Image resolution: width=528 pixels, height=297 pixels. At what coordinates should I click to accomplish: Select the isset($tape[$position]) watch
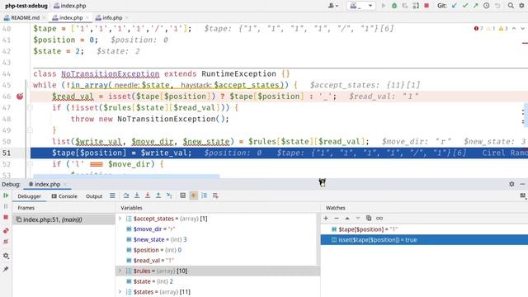[424, 240]
